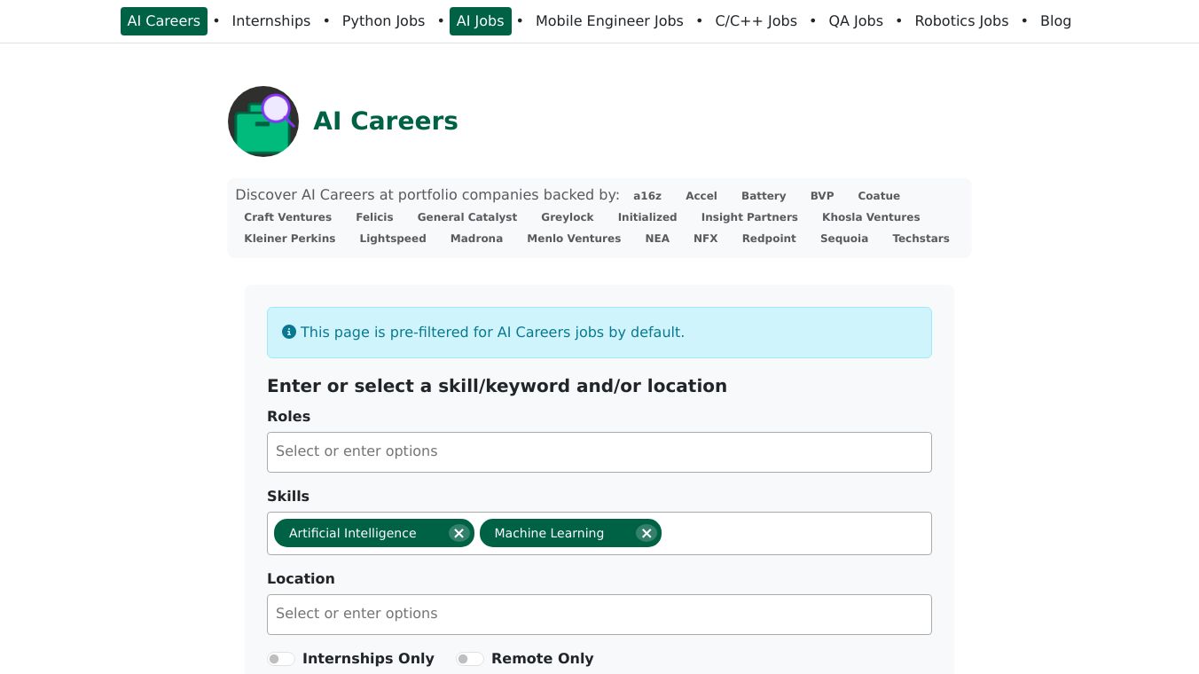This screenshot has height=674, width=1199.
Task: Open the Blog link
Action: click(x=1055, y=21)
